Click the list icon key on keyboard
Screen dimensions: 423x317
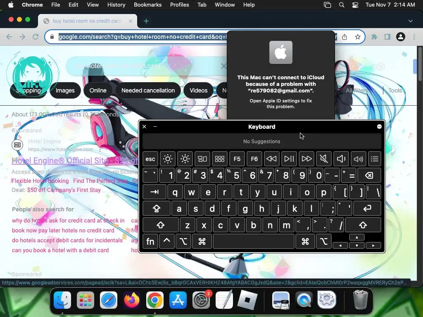click(374, 159)
